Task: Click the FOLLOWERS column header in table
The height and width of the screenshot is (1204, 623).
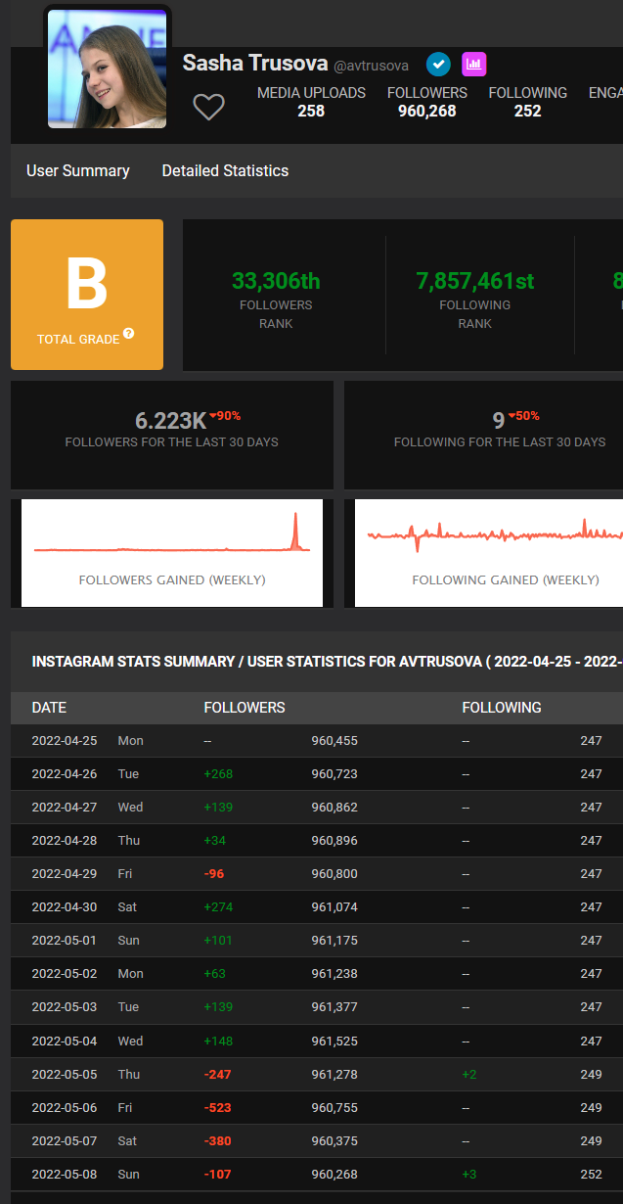Action: pos(245,708)
